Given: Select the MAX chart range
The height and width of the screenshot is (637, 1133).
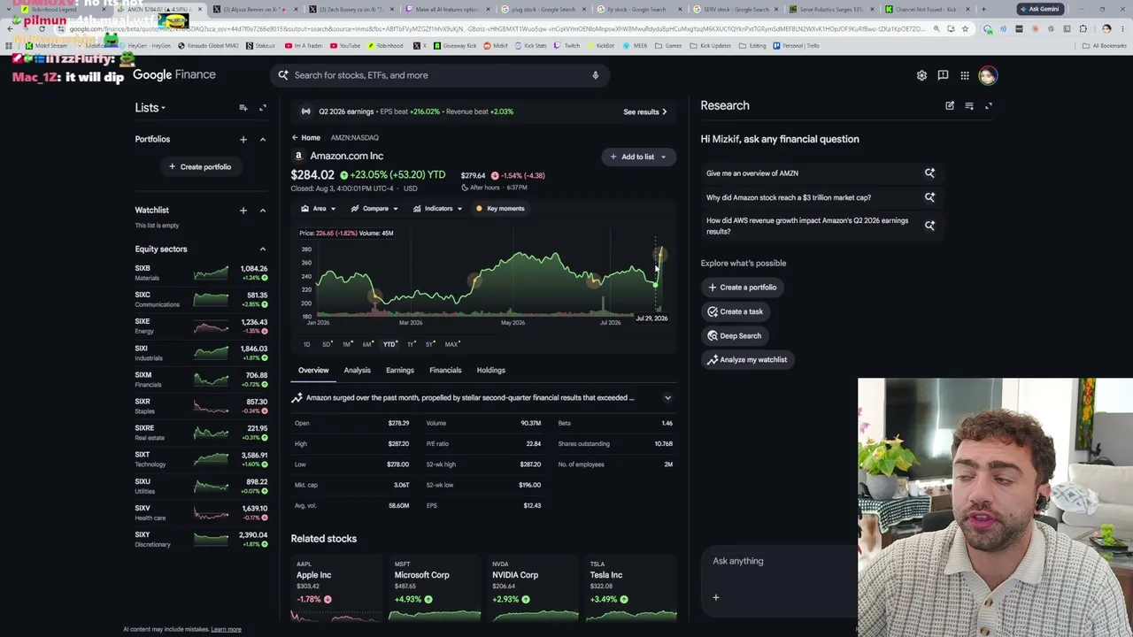Looking at the screenshot, I should [x=452, y=344].
